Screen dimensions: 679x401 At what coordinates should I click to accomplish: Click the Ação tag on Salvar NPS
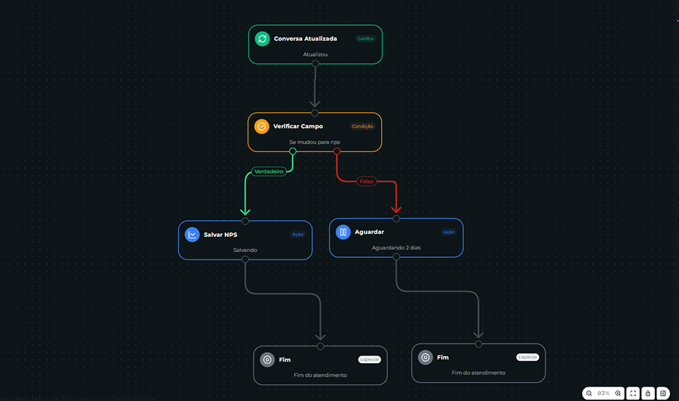298,235
